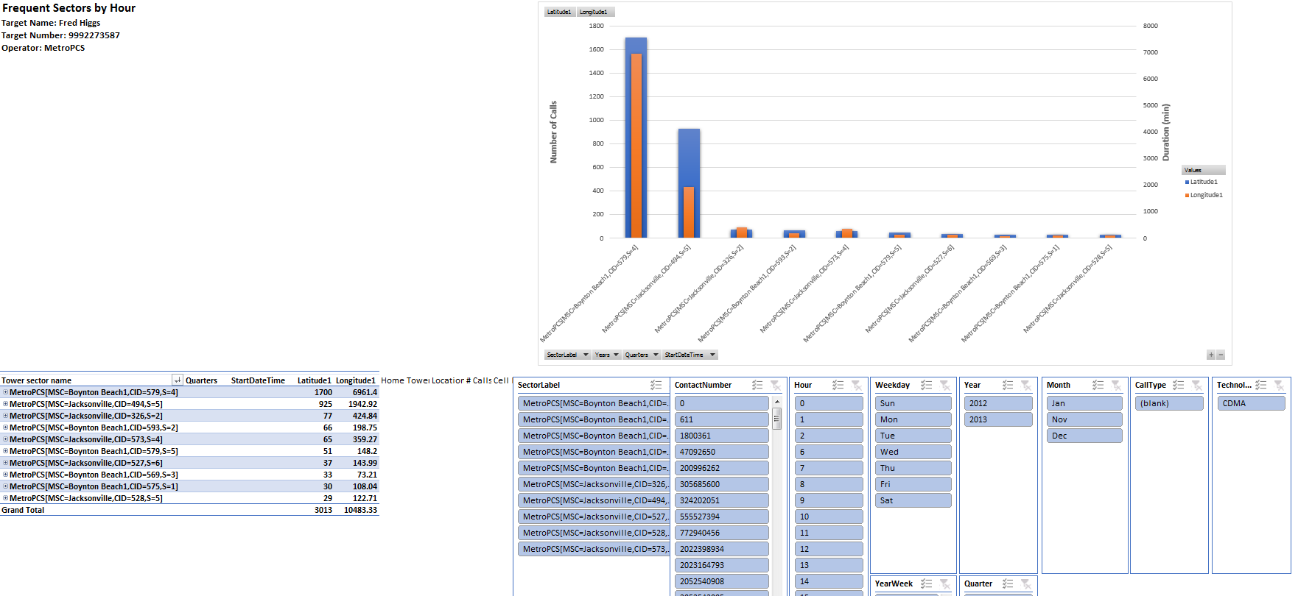The height and width of the screenshot is (596, 1312).
Task: Select Nov in the Month slicer
Action: click(x=1084, y=419)
